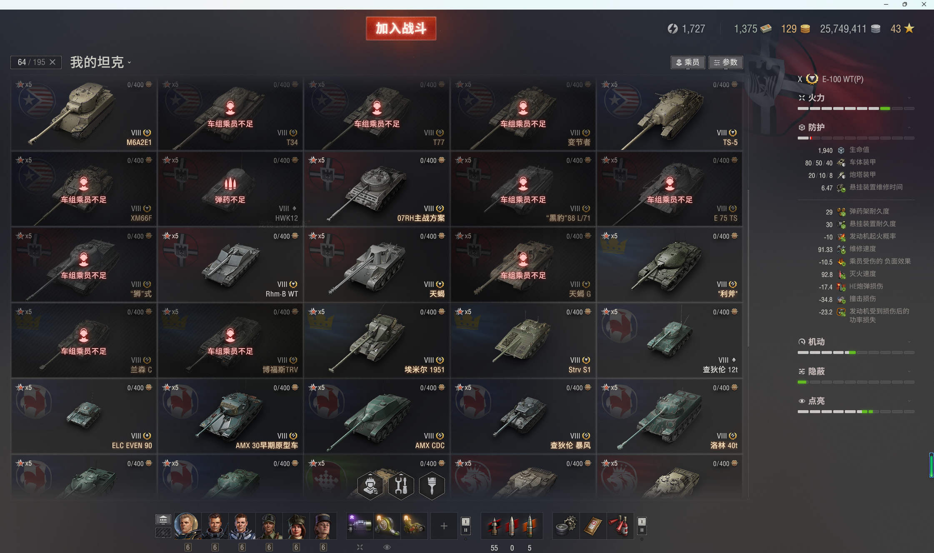Click the commander crew portrait
This screenshot has height=553, width=934.
tap(187, 526)
